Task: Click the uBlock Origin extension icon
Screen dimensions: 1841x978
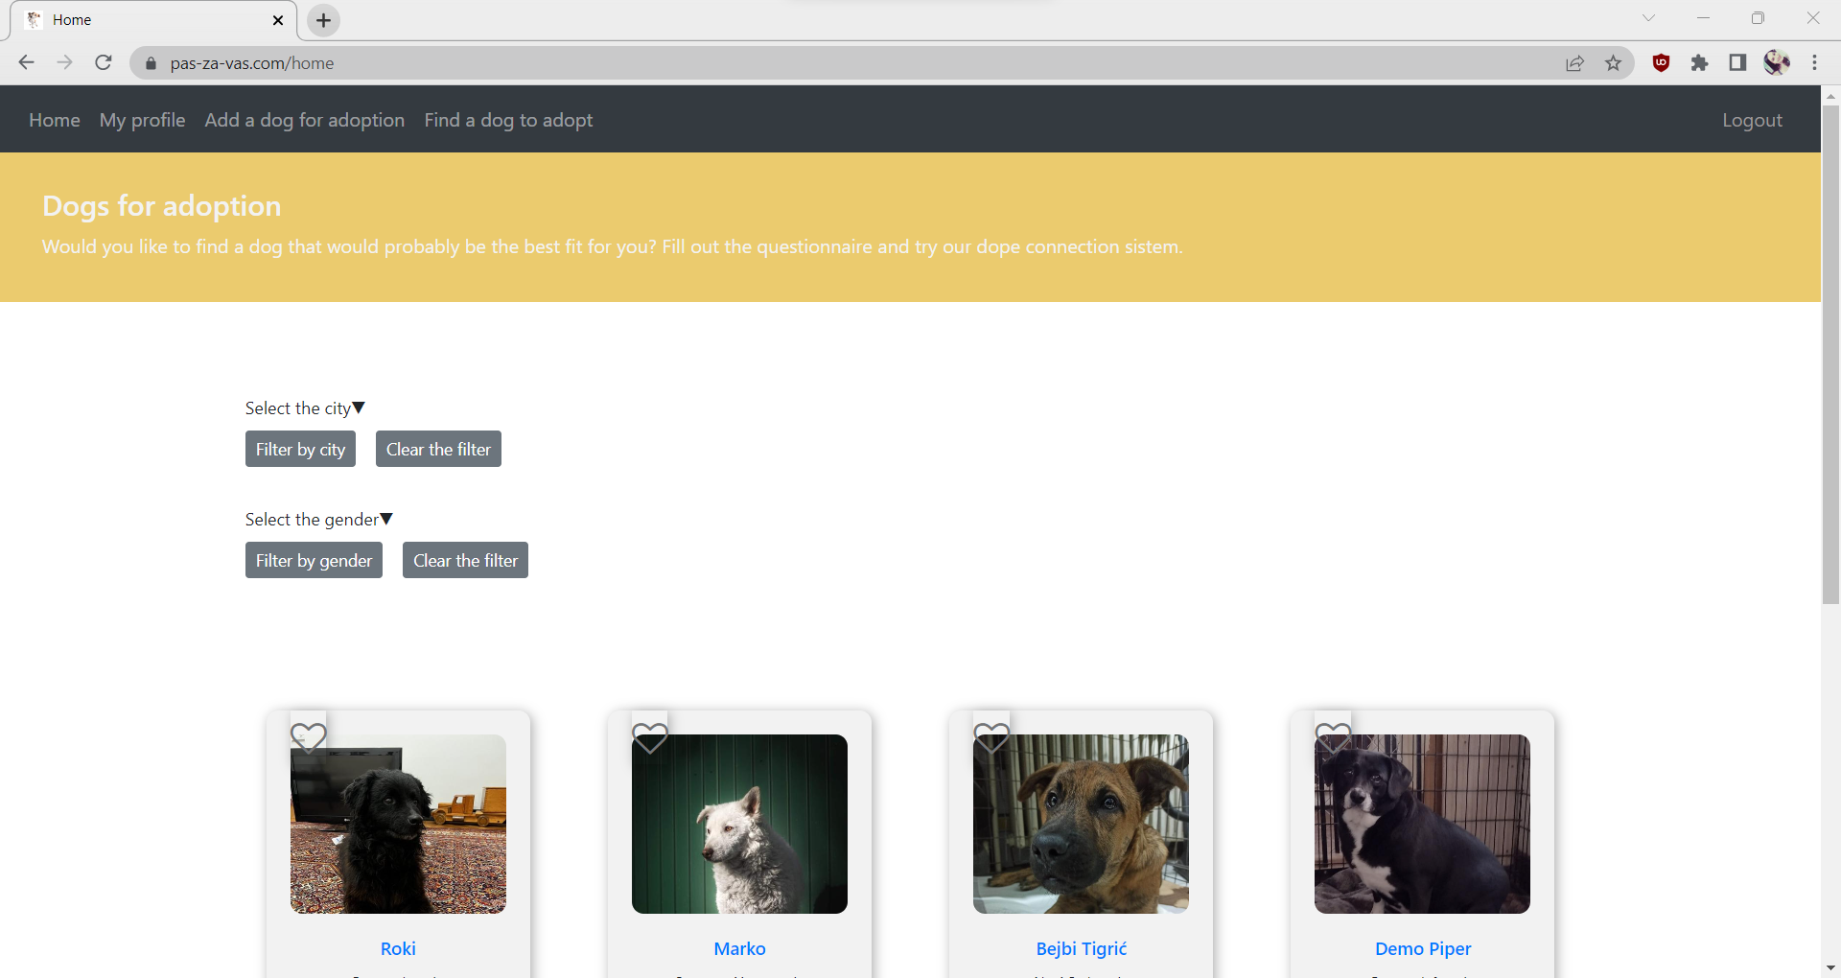Action: point(1661,62)
